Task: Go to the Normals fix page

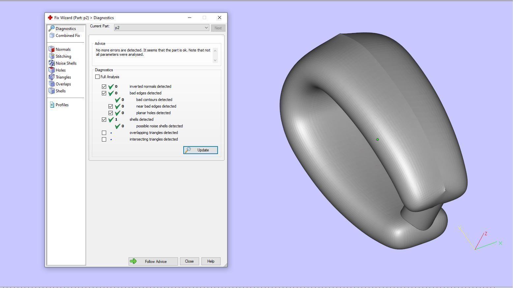Action: click(63, 49)
